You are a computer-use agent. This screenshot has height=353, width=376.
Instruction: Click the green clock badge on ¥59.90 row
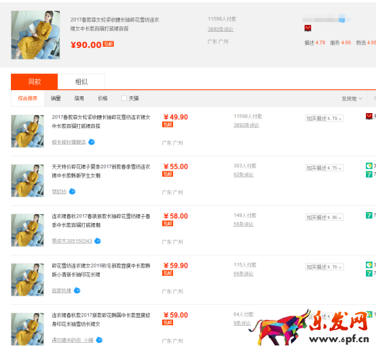369,265
